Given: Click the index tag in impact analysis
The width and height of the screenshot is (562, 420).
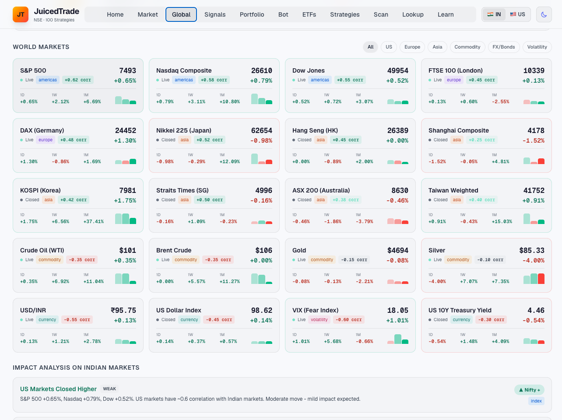Looking at the screenshot, I should [x=536, y=401].
